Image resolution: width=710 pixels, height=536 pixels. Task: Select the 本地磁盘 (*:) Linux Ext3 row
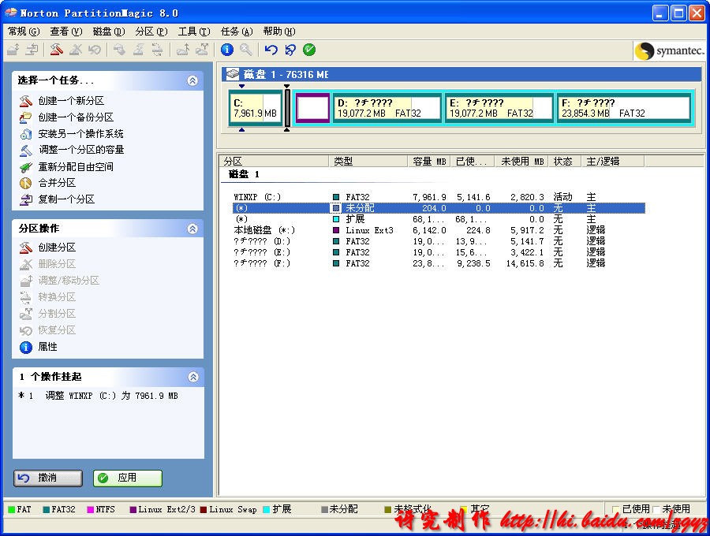pyautogui.click(x=439, y=230)
